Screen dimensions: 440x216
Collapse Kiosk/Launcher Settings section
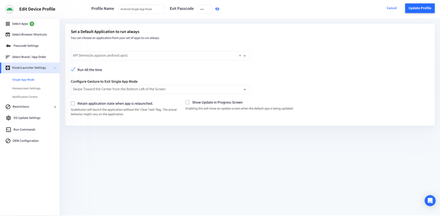pyautogui.click(x=55, y=68)
